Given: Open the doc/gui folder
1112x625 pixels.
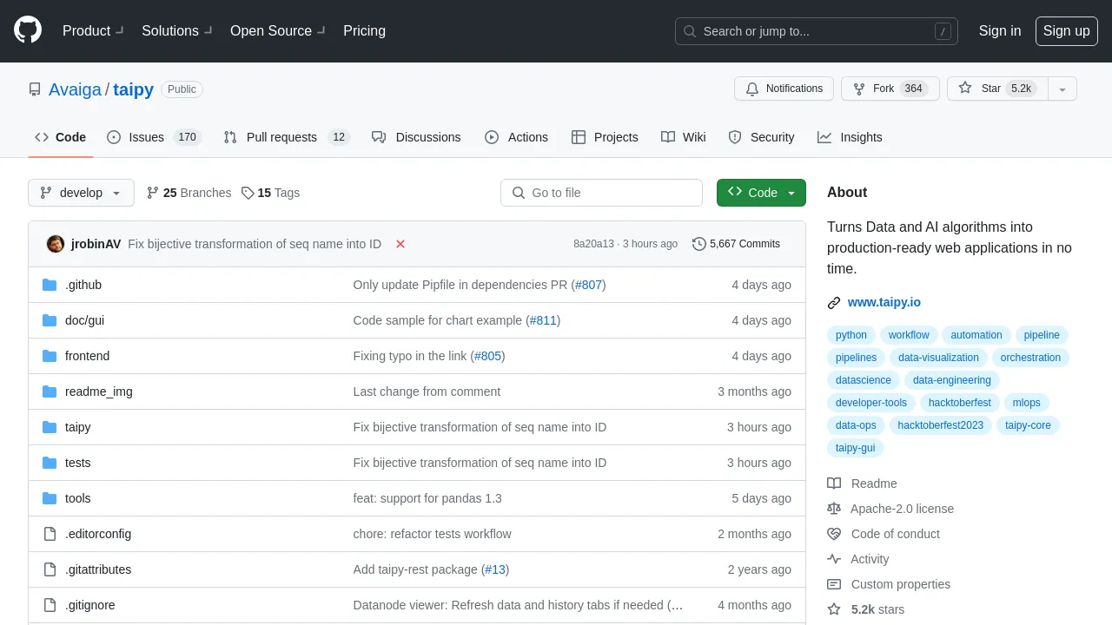Looking at the screenshot, I should (x=84, y=320).
